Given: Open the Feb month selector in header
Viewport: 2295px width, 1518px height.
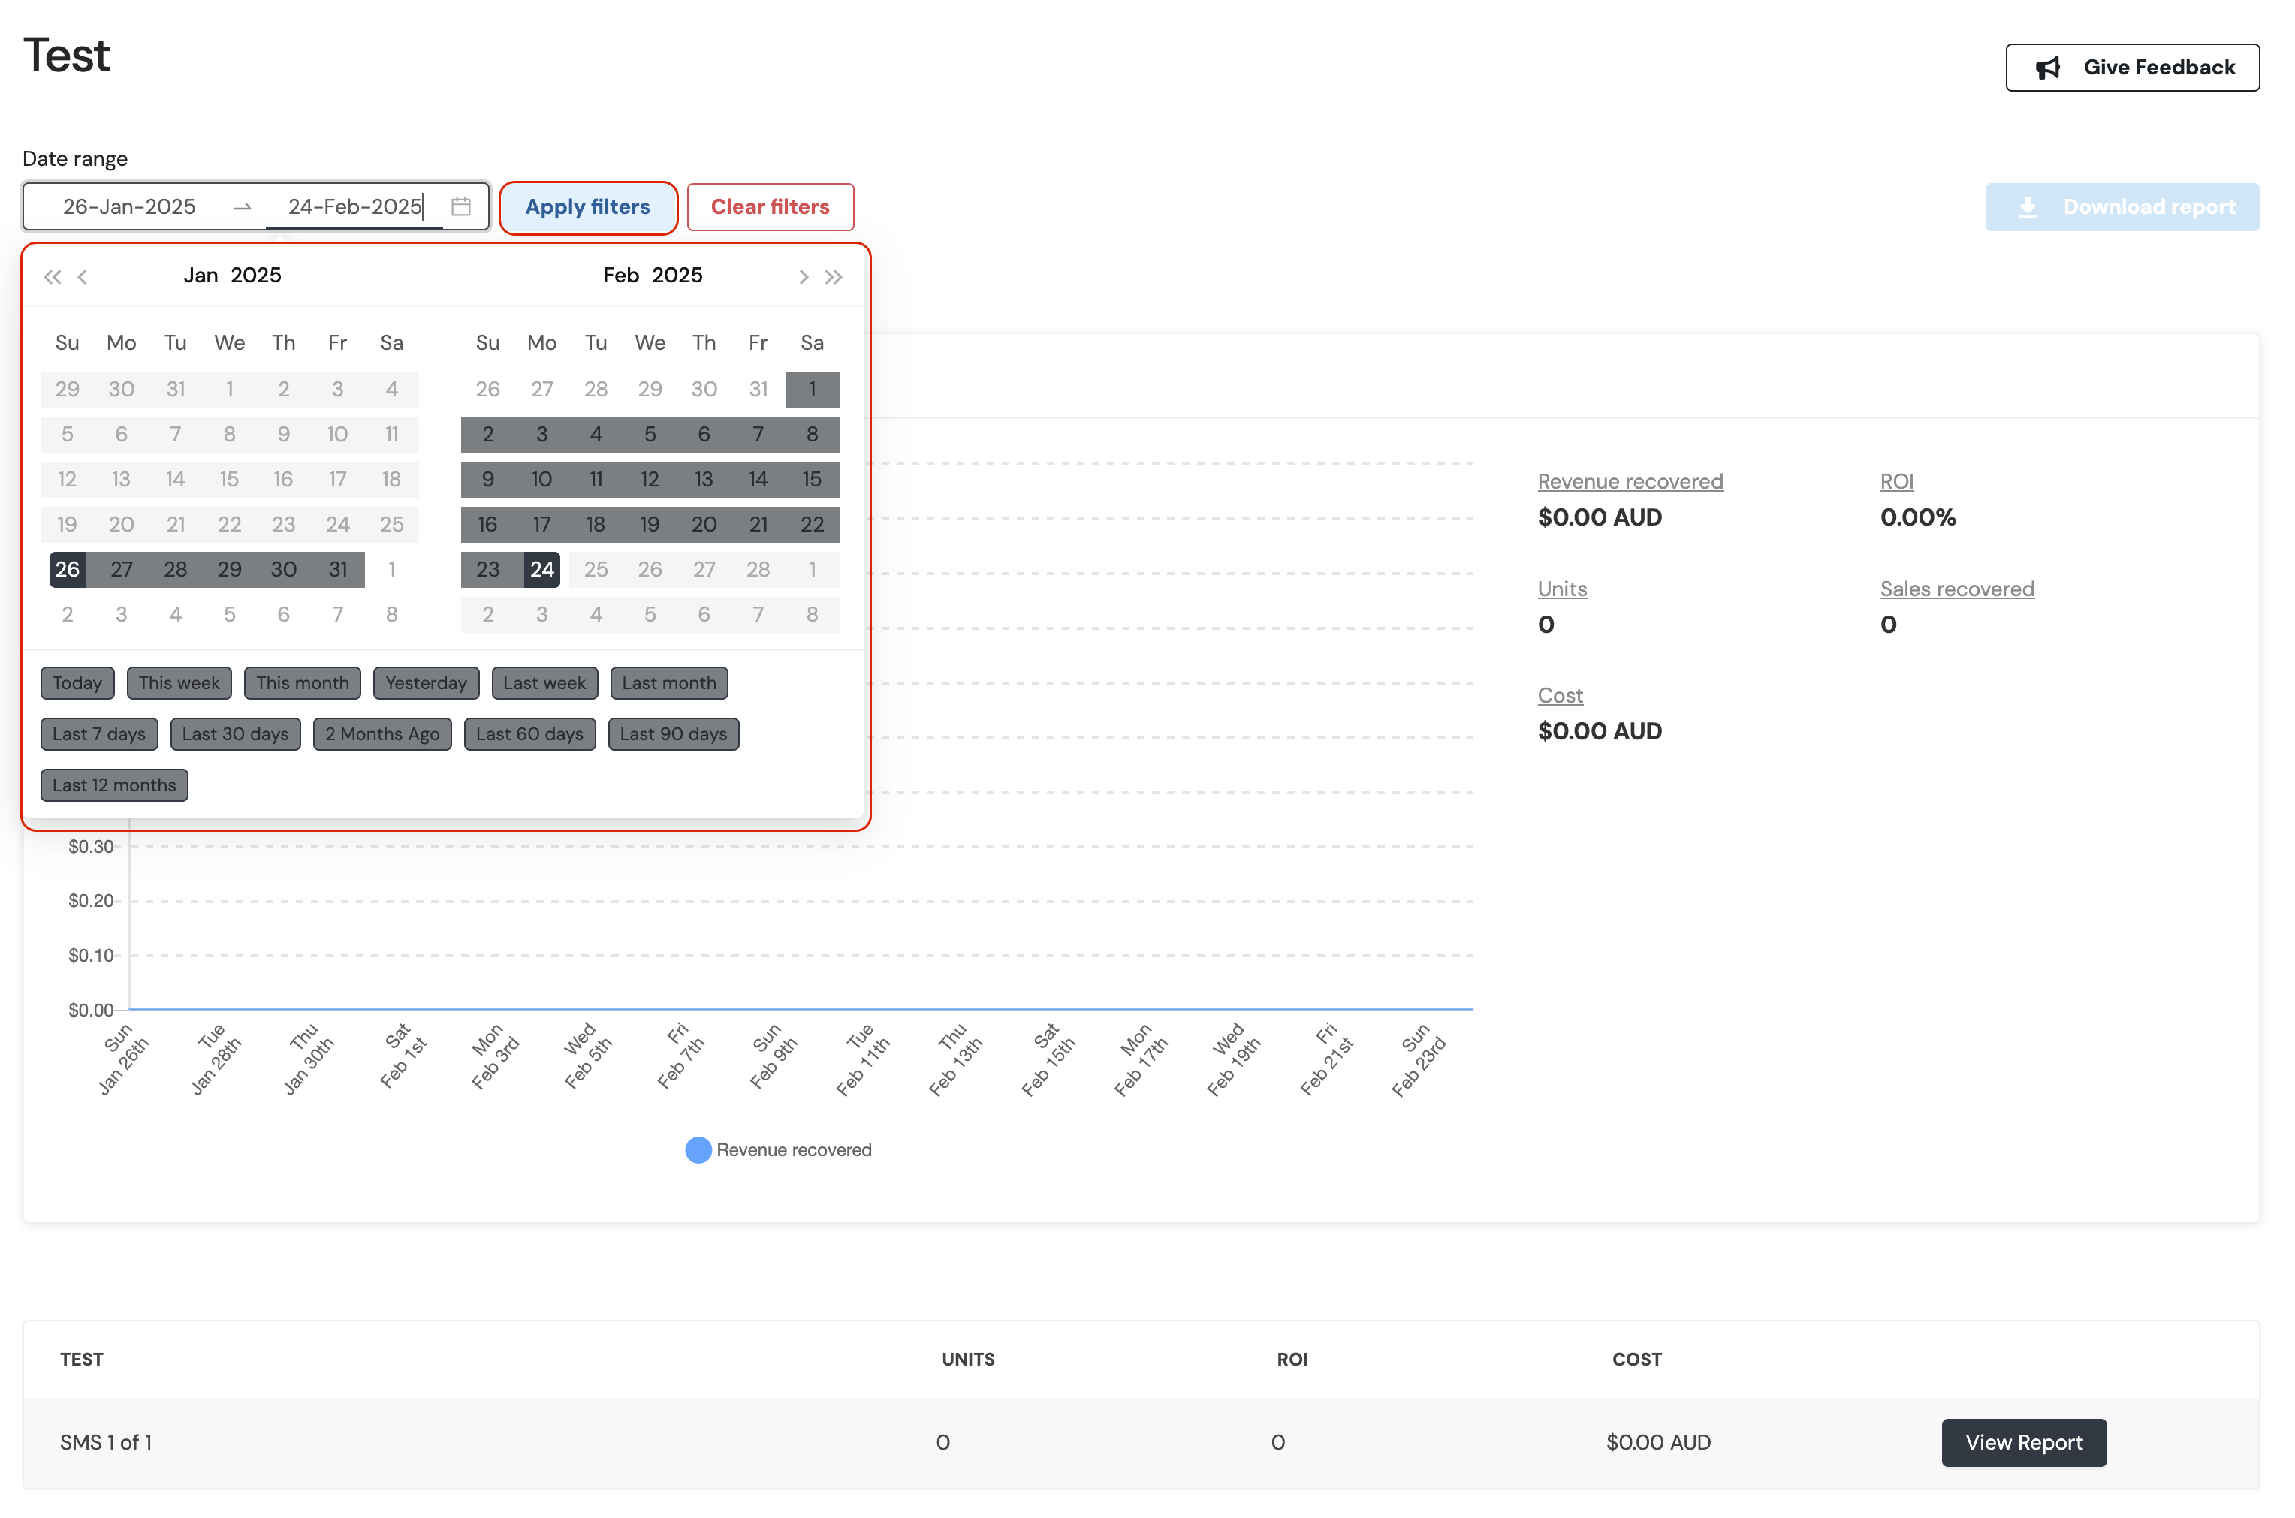Looking at the screenshot, I should tap(621, 276).
